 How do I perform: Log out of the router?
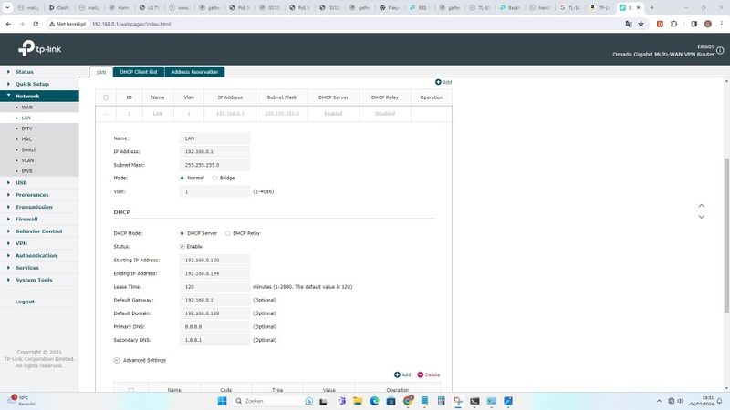(x=25, y=302)
